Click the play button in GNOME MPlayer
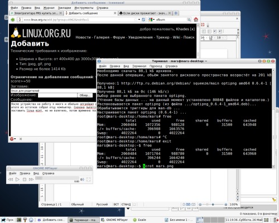 coord(17,180)
